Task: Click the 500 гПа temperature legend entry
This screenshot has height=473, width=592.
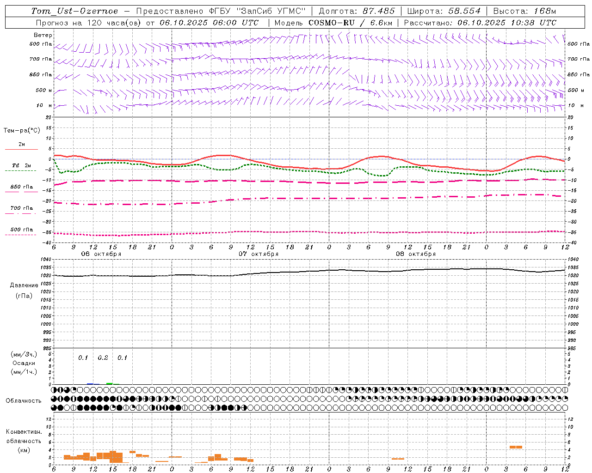Action: click(x=21, y=232)
